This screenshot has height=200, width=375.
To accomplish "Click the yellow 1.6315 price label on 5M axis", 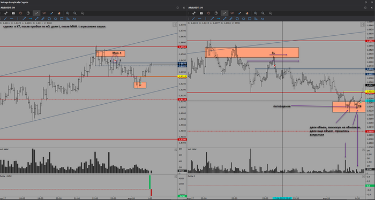I will click(182, 76).
